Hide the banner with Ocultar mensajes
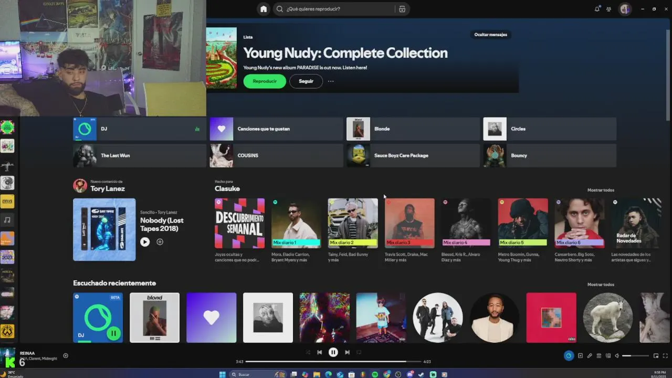Screen dimensions: 672x378 point(491,35)
